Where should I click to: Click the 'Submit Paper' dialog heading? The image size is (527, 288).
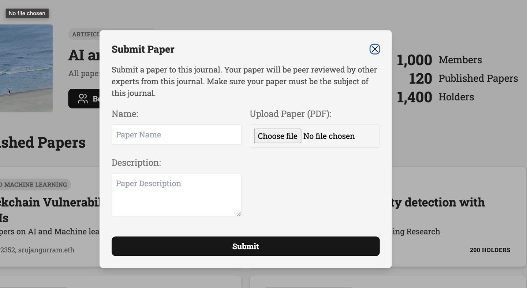[x=143, y=49]
